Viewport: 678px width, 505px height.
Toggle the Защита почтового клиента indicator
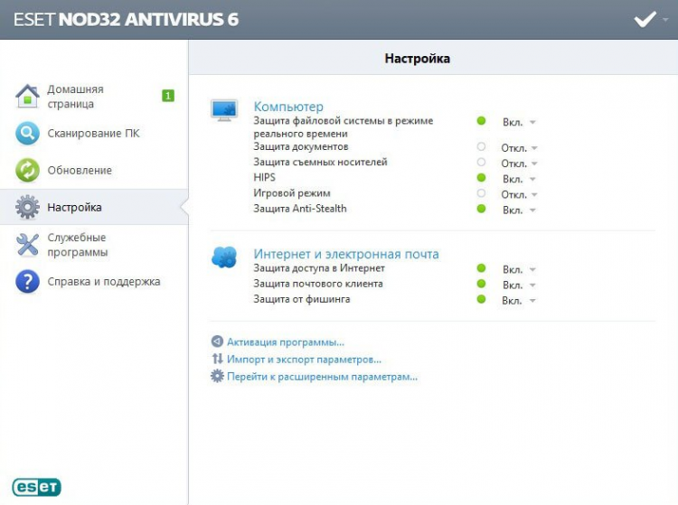(x=481, y=284)
